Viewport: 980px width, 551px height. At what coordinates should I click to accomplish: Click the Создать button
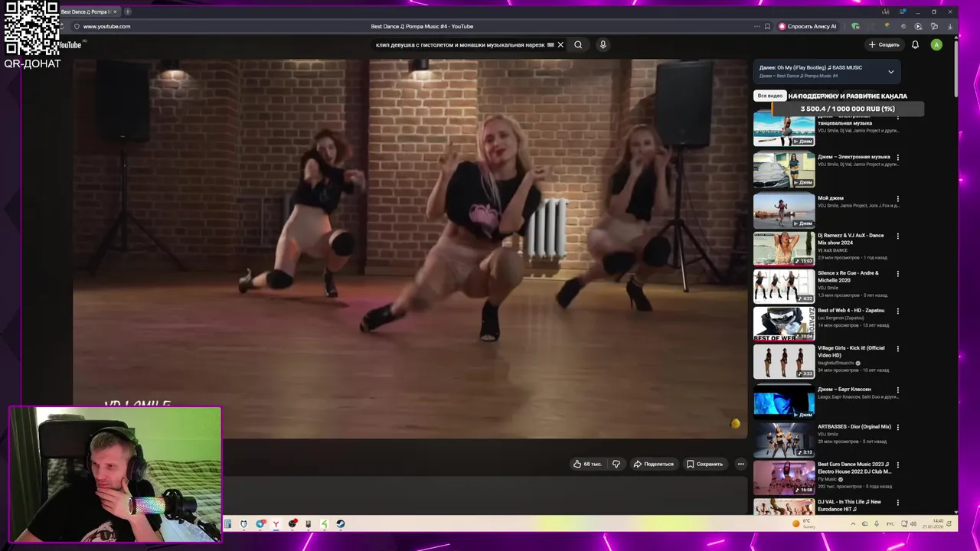884,44
